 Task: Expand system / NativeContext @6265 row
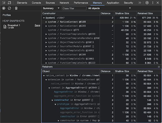(46, 26)
